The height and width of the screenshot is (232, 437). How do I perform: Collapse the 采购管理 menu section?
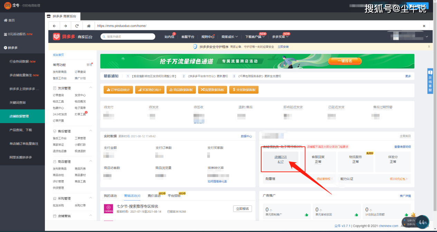tap(91, 198)
